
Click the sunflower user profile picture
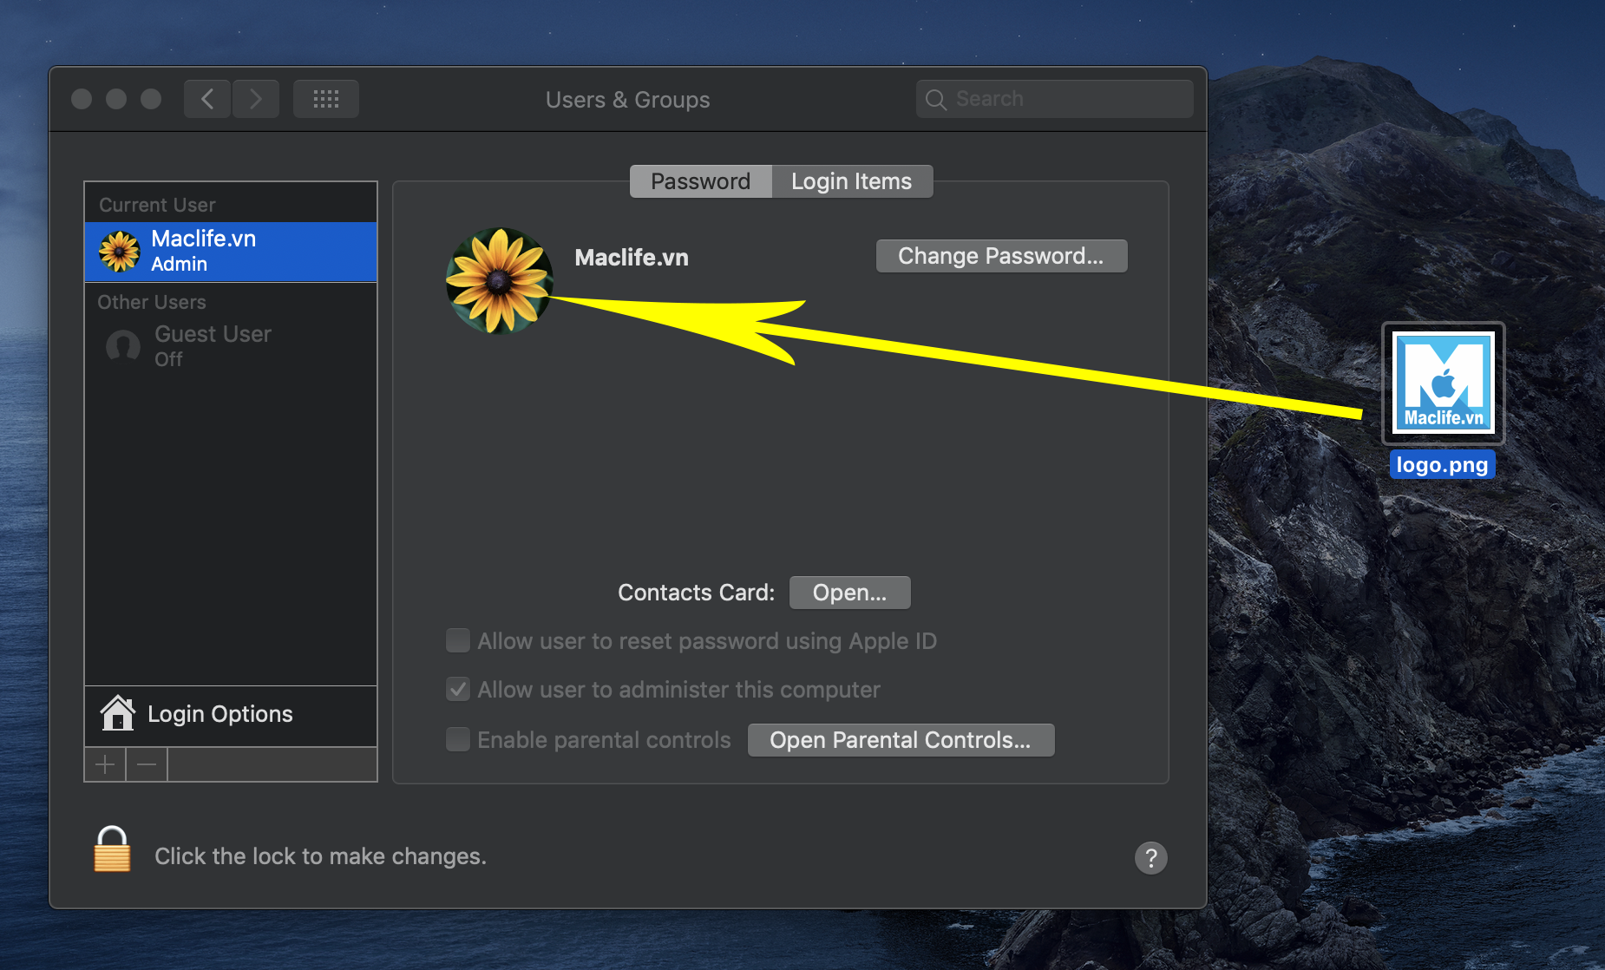(x=500, y=278)
